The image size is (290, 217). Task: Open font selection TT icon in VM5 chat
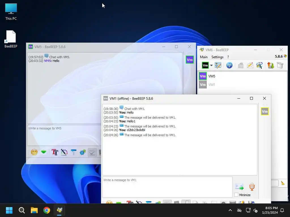[x=55, y=152]
